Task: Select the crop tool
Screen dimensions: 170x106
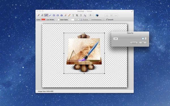Action: pos(77,15)
